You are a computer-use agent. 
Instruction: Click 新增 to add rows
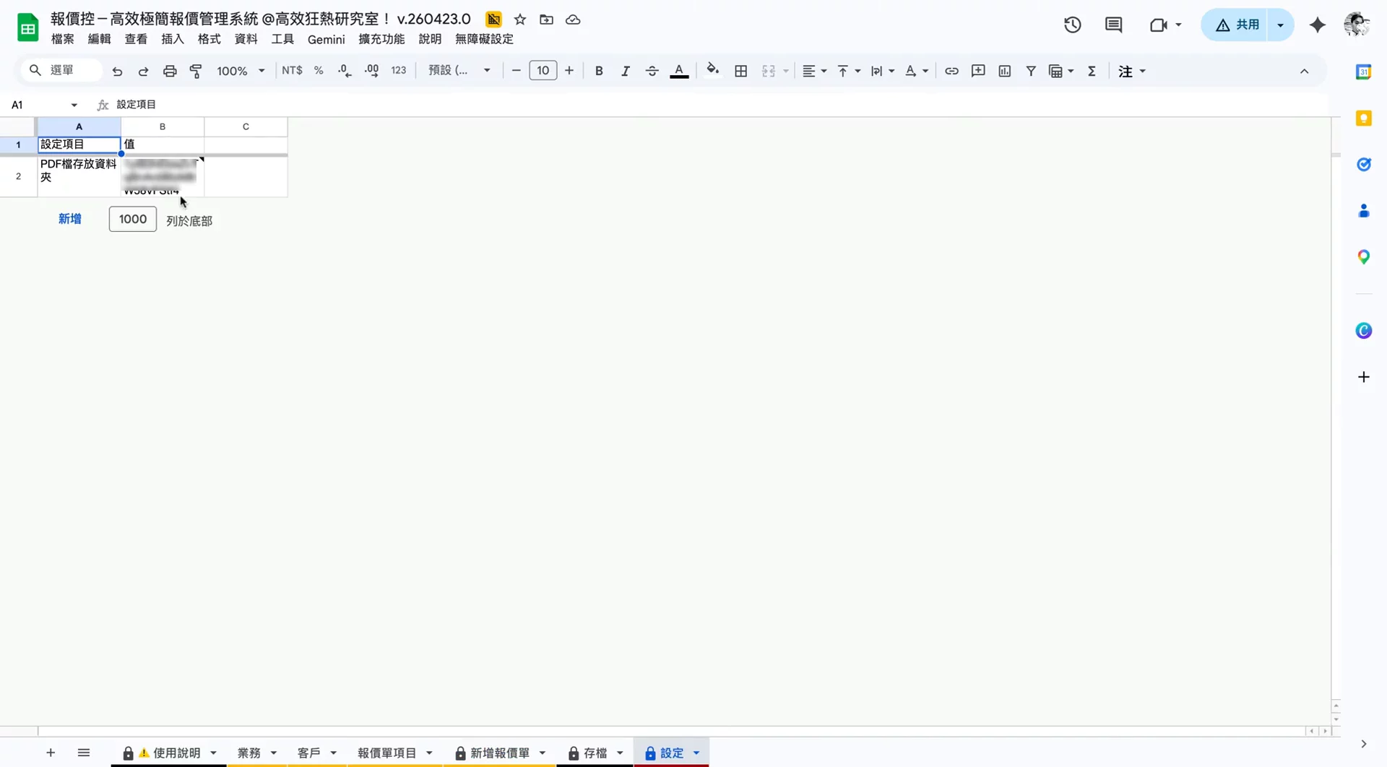tap(70, 219)
